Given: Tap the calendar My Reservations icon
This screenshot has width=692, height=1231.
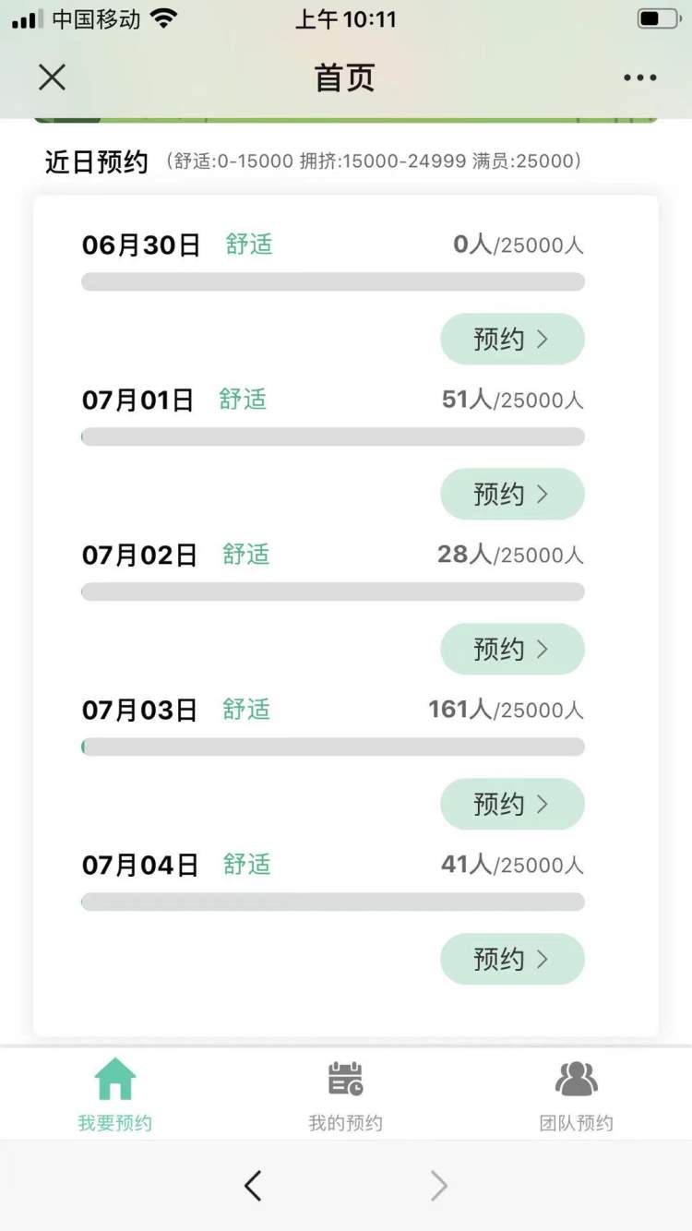Looking at the screenshot, I should pos(346,1079).
